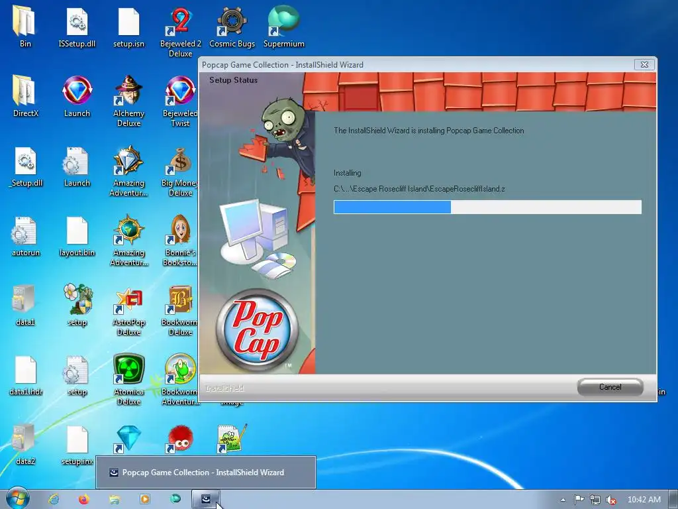
Task: Click the InstallShield Wizard taskbar preview label
Action: (203, 472)
